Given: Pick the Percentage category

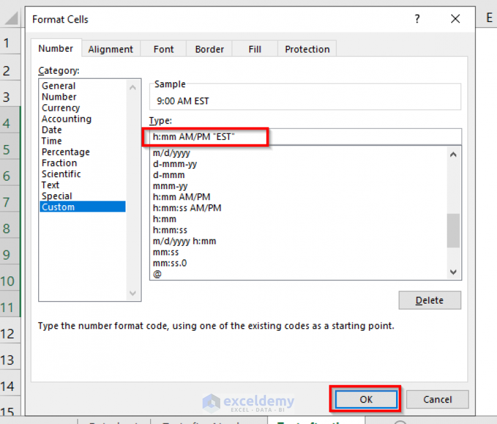Looking at the screenshot, I should [x=83, y=152].
